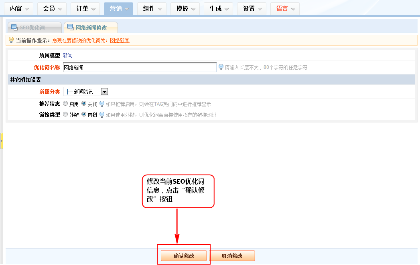Viewport: 420px width, 265px height.
Task: Choose the 外链 link type radio
Action: tap(65, 114)
